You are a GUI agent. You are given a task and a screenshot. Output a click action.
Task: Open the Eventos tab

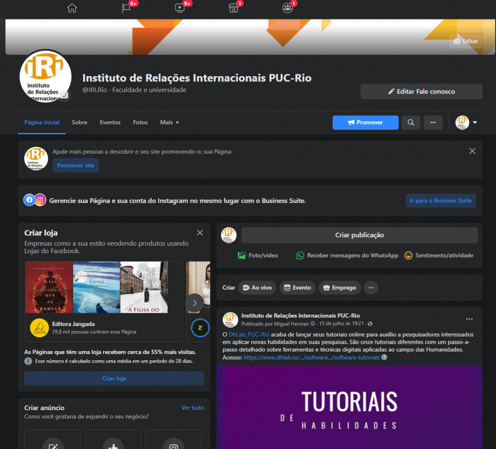click(x=110, y=122)
